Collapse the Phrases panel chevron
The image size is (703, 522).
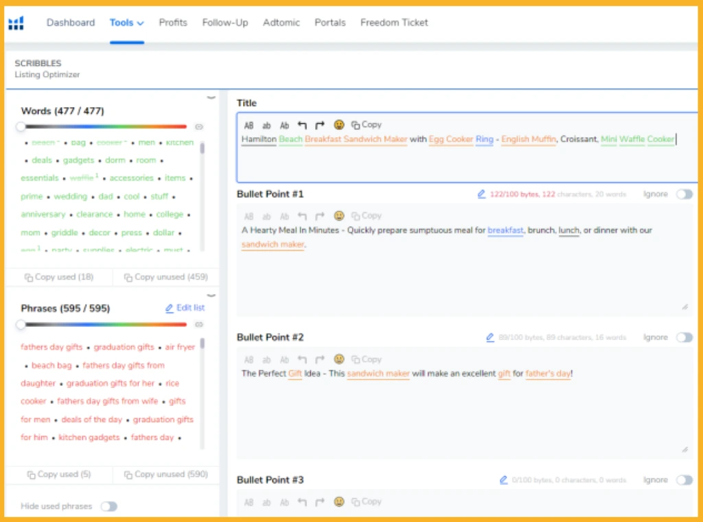pyautogui.click(x=211, y=295)
